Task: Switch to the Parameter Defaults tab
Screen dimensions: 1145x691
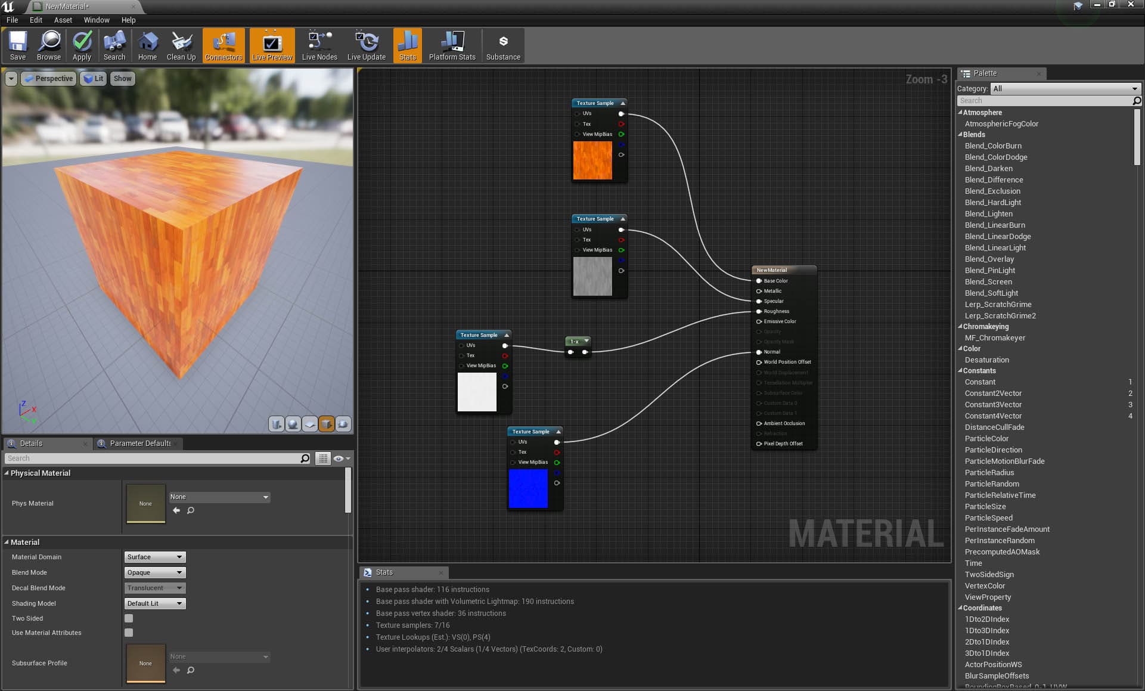Action: coord(138,443)
